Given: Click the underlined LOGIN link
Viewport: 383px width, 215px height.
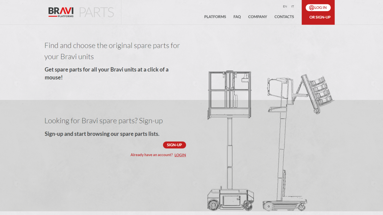Looking at the screenshot, I should [180, 155].
